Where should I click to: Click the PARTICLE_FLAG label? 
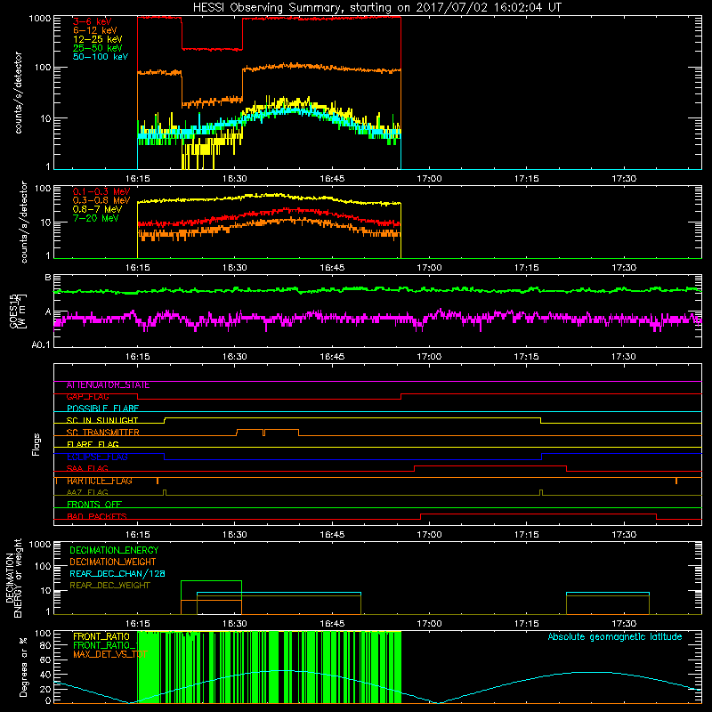click(100, 481)
